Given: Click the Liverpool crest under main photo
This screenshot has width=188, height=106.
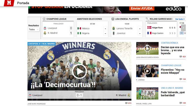Looking at the screenshot, I should (x=30, y=95).
